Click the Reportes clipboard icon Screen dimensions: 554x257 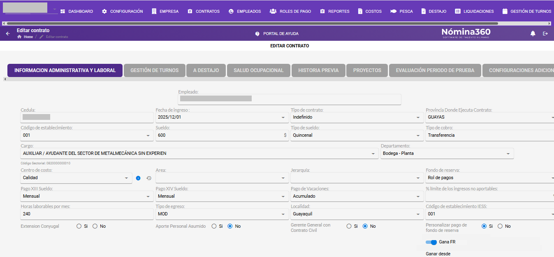pos(322,12)
